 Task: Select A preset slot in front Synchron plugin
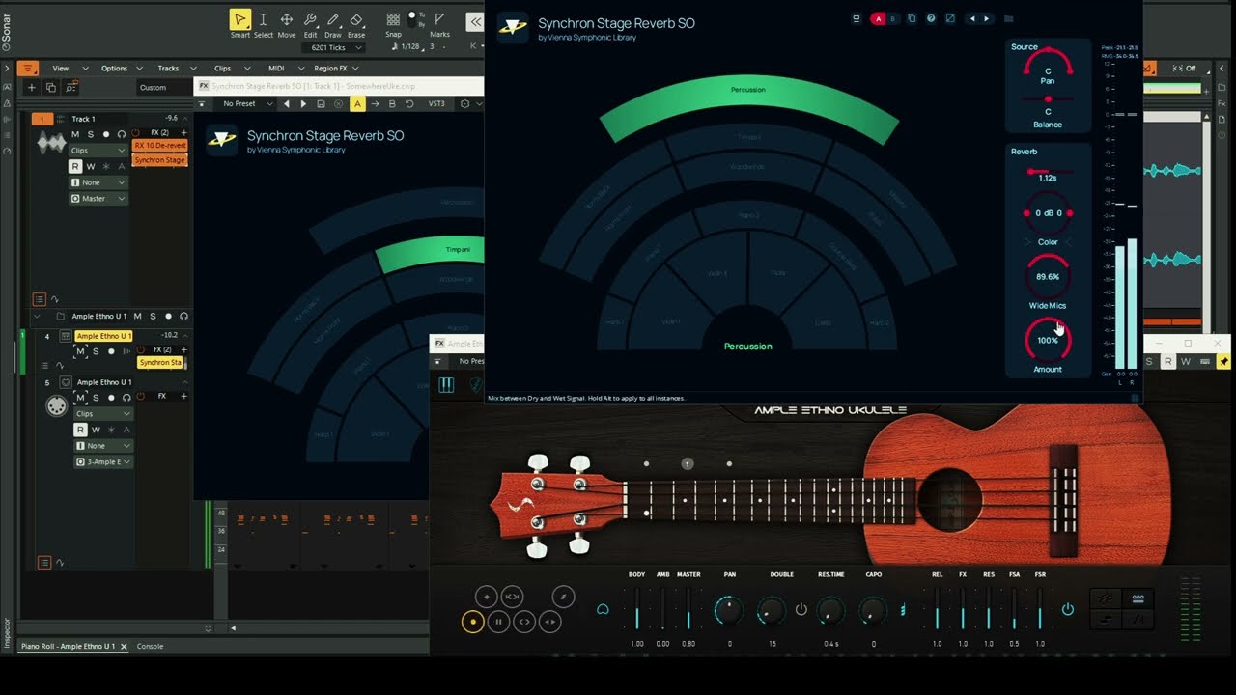tap(878, 18)
